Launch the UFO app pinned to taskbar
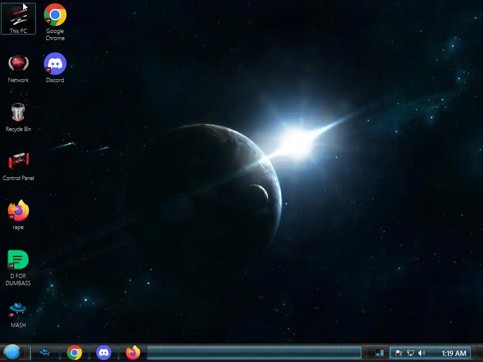 [45, 353]
